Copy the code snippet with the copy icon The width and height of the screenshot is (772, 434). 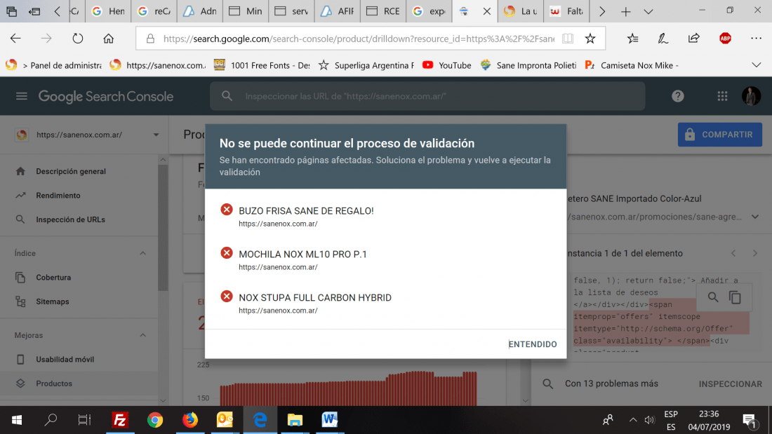[x=735, y=297]
